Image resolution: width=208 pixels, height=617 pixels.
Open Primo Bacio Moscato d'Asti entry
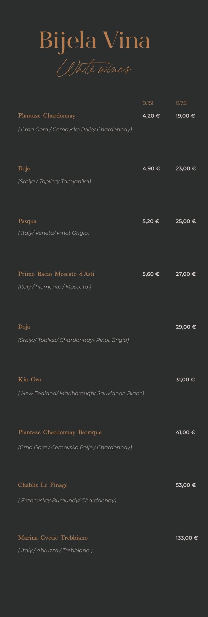pos(56,274)
